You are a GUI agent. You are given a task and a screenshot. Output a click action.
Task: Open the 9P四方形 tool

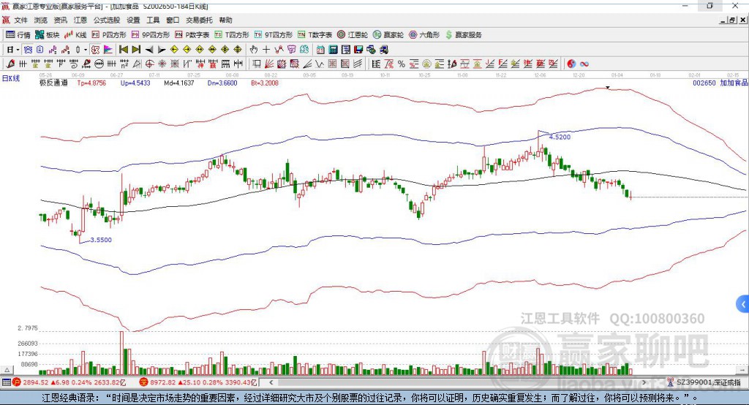(x=151, y=35)
